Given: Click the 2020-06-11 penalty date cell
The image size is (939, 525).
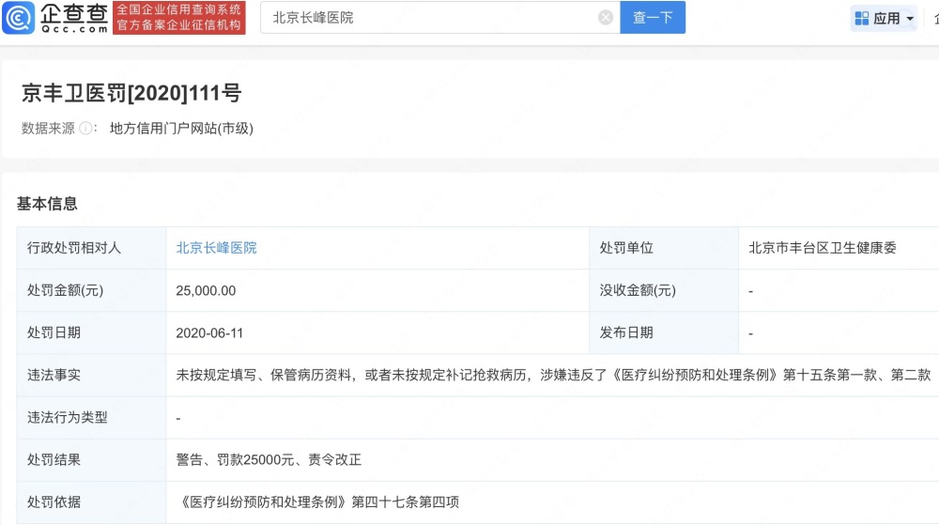Looking at the screenshot, I should click(x=377, y=332).
